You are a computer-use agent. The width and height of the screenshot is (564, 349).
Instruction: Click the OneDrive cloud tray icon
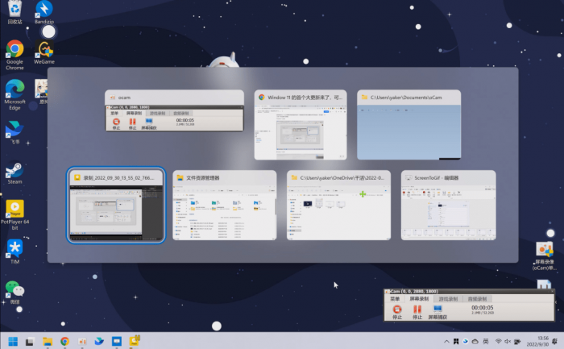click(x=475, y=342)
